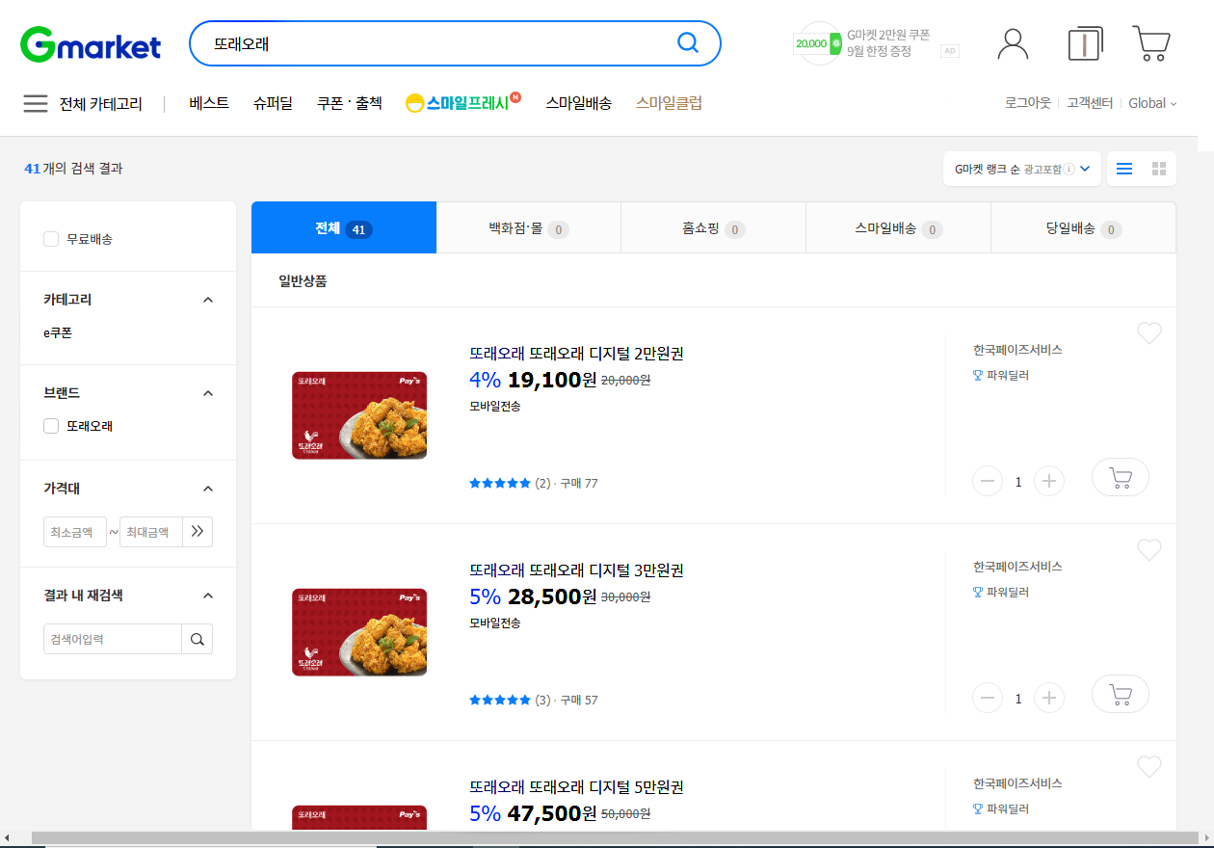Check the 무료배송 checkbox
This screenshot has width=1214, height=848.
(51, 238)
